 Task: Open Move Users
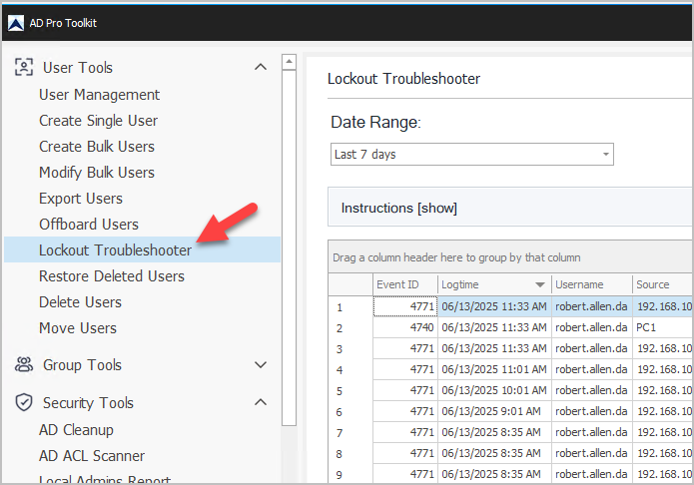click(x=78, y=328)
